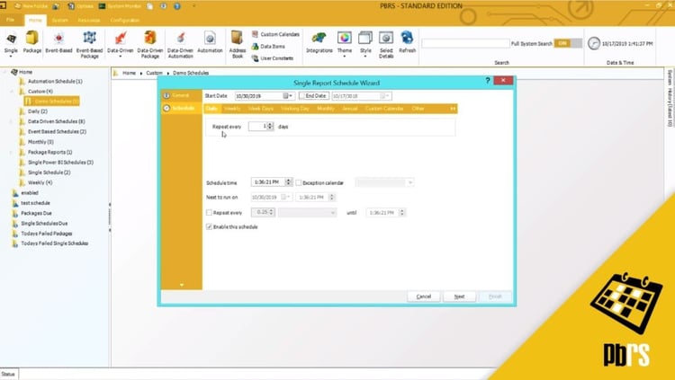Uncheck Enable this schedule
Screen dimensions: 675x380
(209, 226)
